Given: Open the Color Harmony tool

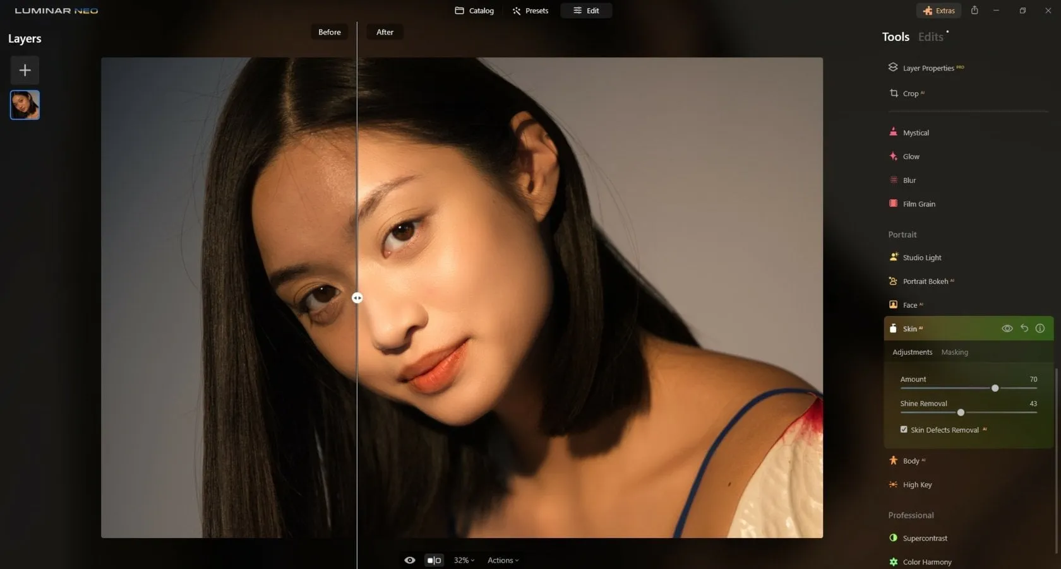Looking at the screenshot, I should tap(926, 561).
